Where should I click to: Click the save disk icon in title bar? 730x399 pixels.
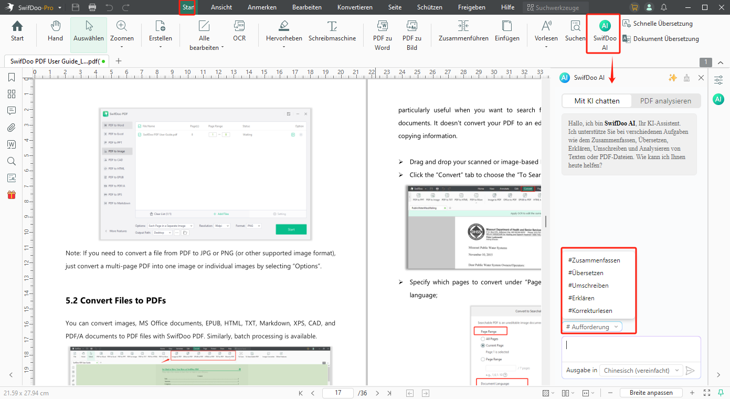coord(76,7)
